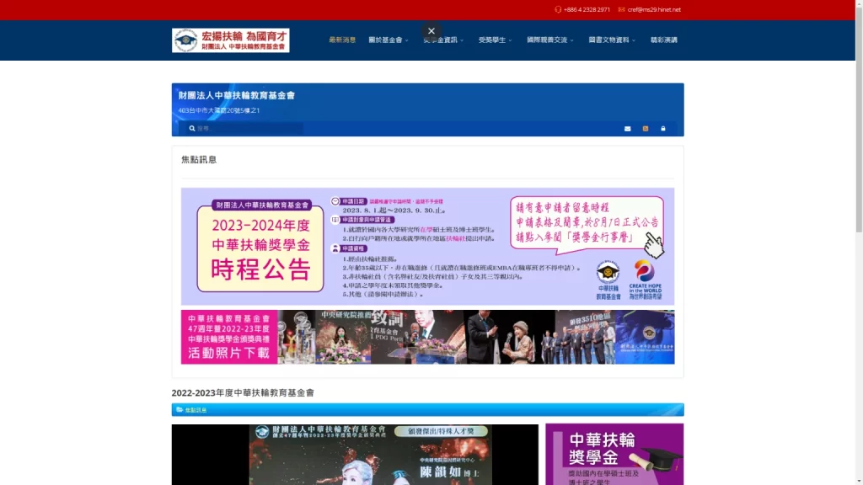Click the envelope mail icon in blue bar
The height and width of the screenshot is (485, 863).
click(627, 129)
